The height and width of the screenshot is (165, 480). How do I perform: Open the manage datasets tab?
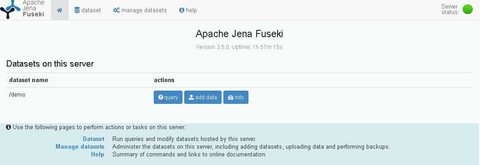(140, 10)
